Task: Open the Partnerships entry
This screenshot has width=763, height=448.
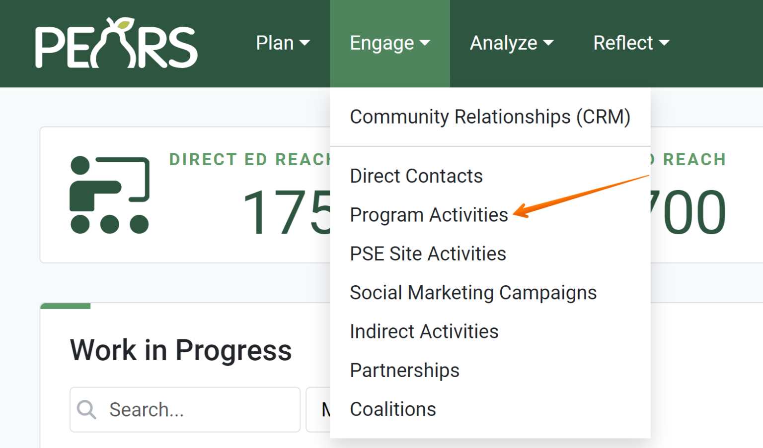Action: coord(404,370)
